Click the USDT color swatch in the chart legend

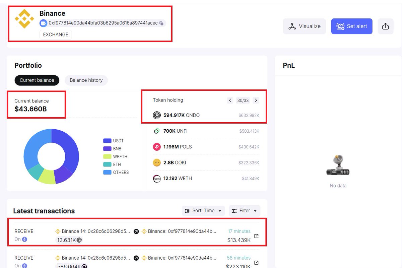108,140
